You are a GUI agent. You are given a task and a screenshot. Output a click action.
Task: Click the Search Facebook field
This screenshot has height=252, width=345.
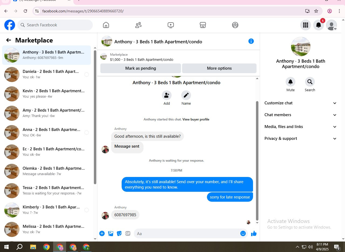[x=55, y=25]
